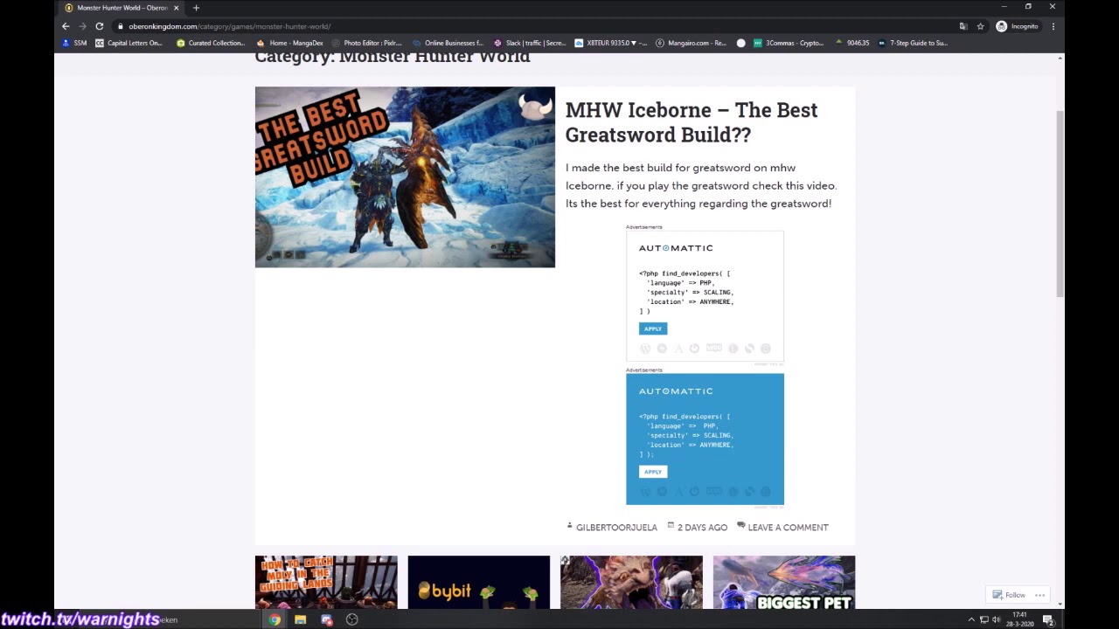Open the Incognito profile indicator
Screen dimensions: 1119x629
(x=1018, y=26)
